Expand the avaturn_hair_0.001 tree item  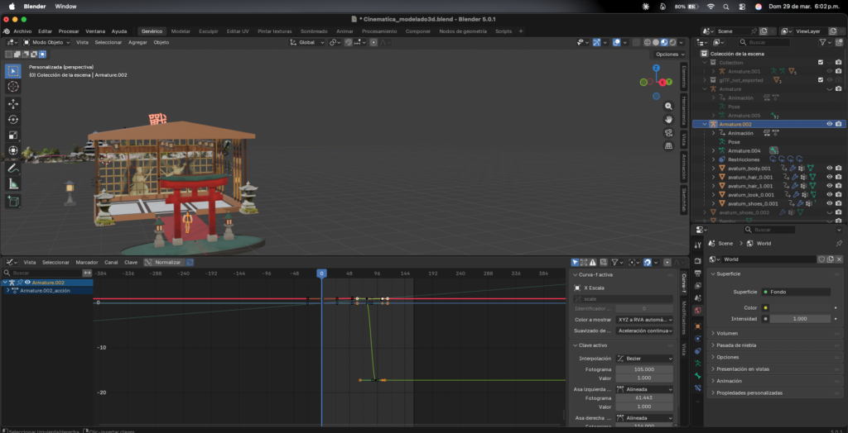click(713, 177)
